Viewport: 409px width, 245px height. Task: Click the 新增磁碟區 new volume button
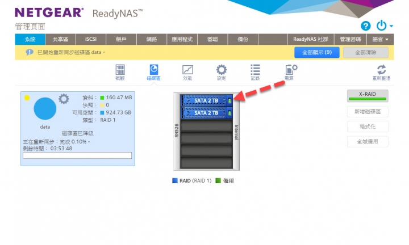point(368,112)
